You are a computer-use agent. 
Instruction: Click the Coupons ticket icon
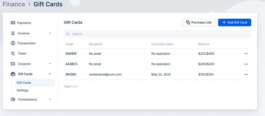click(x=13, y=64)
